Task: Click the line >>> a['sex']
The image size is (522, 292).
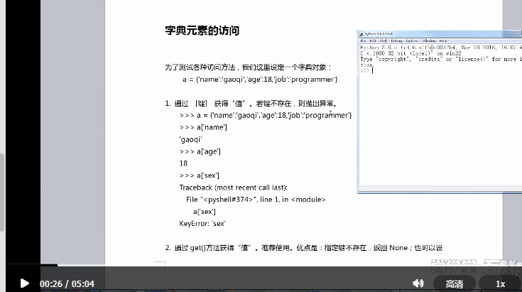Action: (200, 175)
